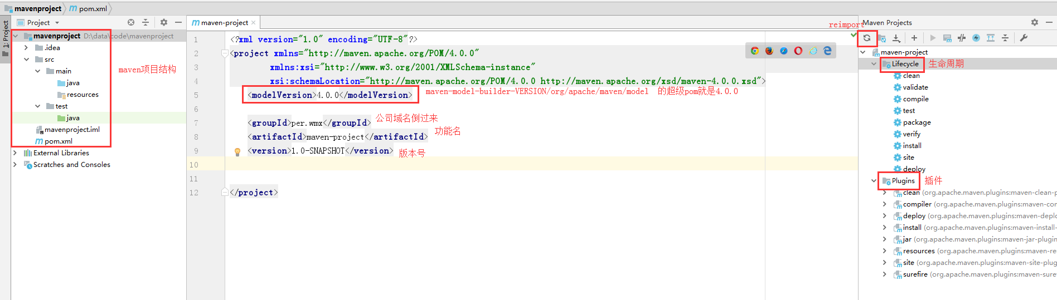Screen dimensions: 1057x300
Task: Toggle Offline Mode in Maven toolbar
Action: pos(962,38)
